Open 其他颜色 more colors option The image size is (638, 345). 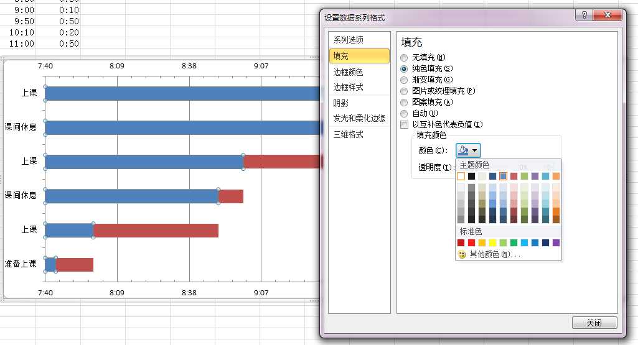point(489,254)
